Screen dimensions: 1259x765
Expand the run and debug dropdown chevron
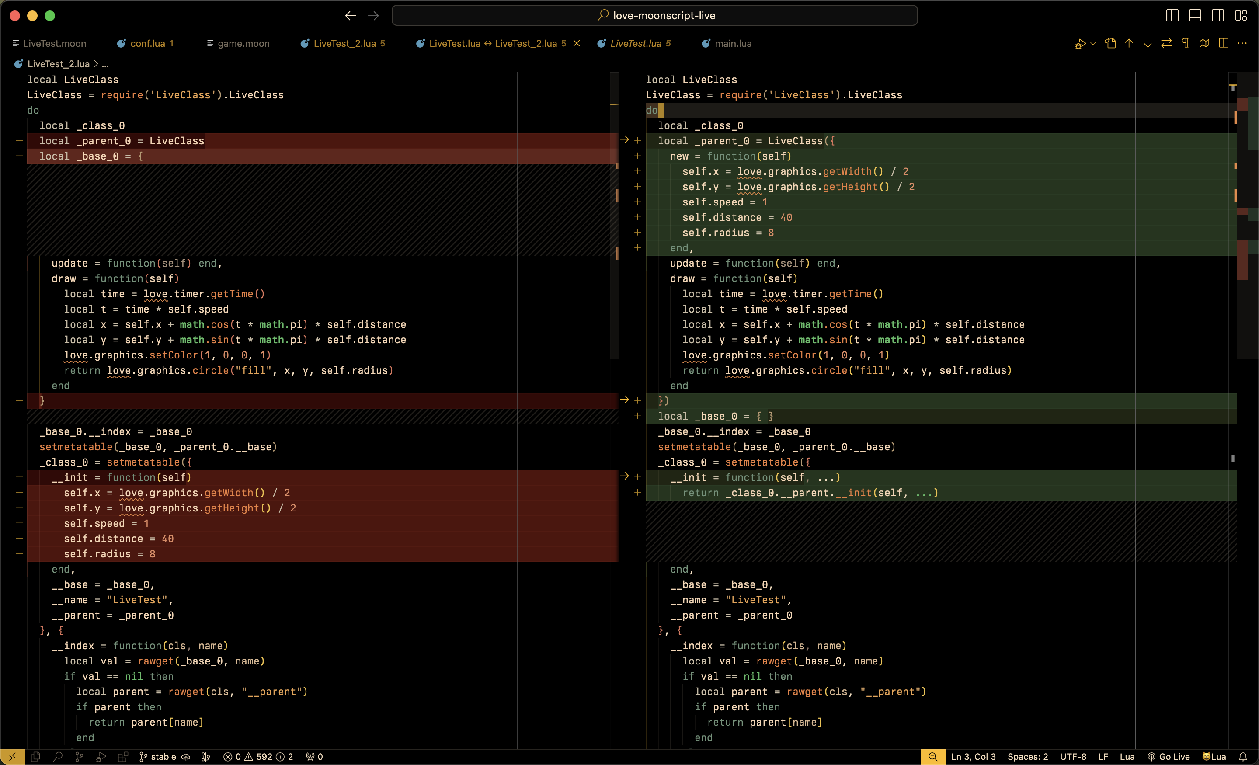[x=1093, y=43]
